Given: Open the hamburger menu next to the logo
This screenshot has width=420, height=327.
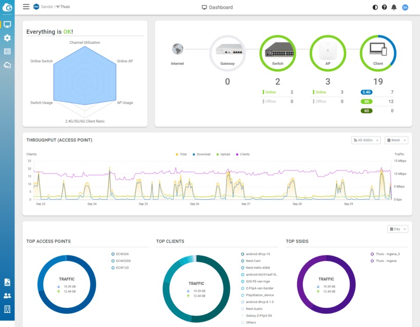Looking at the screenshot, I should [25, 7].
